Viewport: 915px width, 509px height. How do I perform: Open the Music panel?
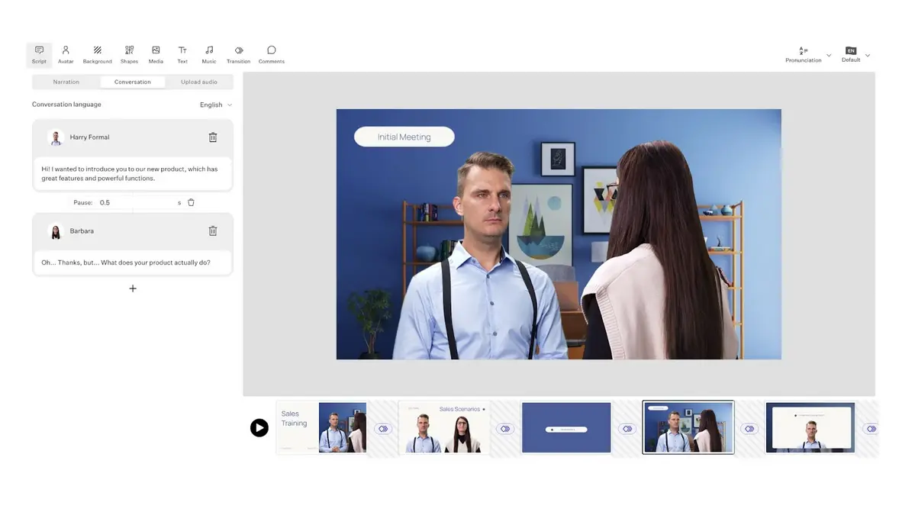click(x=209, y=54)
